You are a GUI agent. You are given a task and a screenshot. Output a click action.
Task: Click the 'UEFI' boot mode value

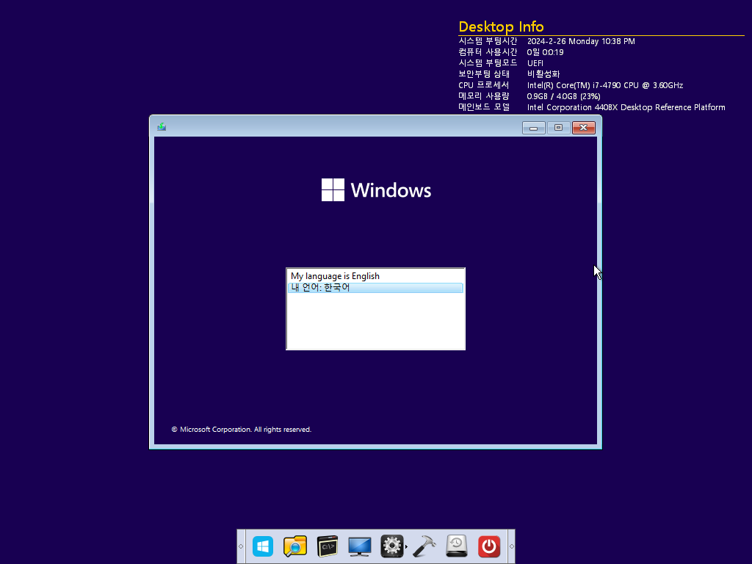[x=535, y=63]
